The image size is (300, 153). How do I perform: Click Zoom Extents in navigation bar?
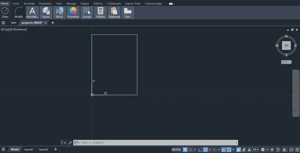click(296, 92)
